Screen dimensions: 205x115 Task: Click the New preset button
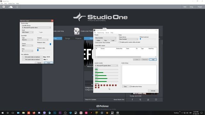105,41
